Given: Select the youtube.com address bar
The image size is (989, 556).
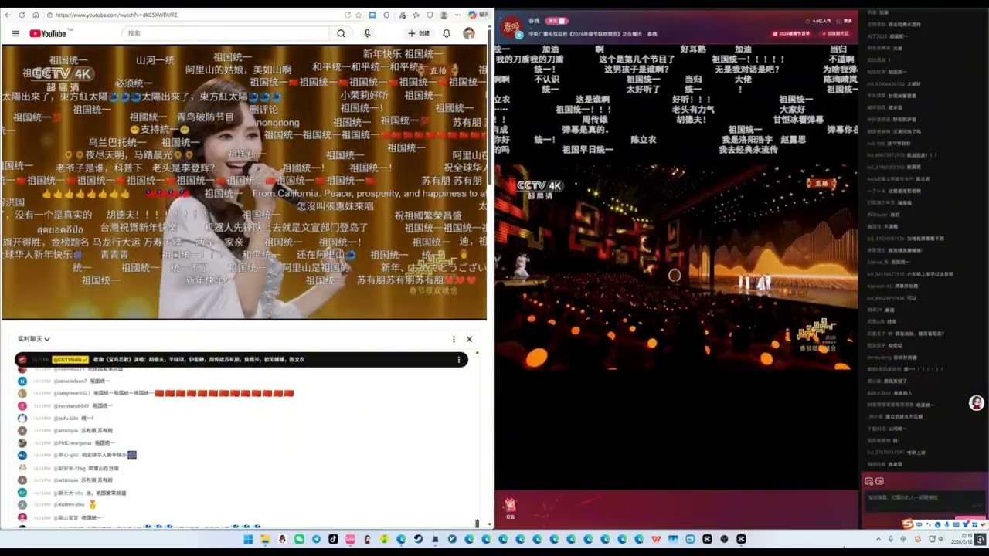Looking at the screenshot, I should 193,15.
